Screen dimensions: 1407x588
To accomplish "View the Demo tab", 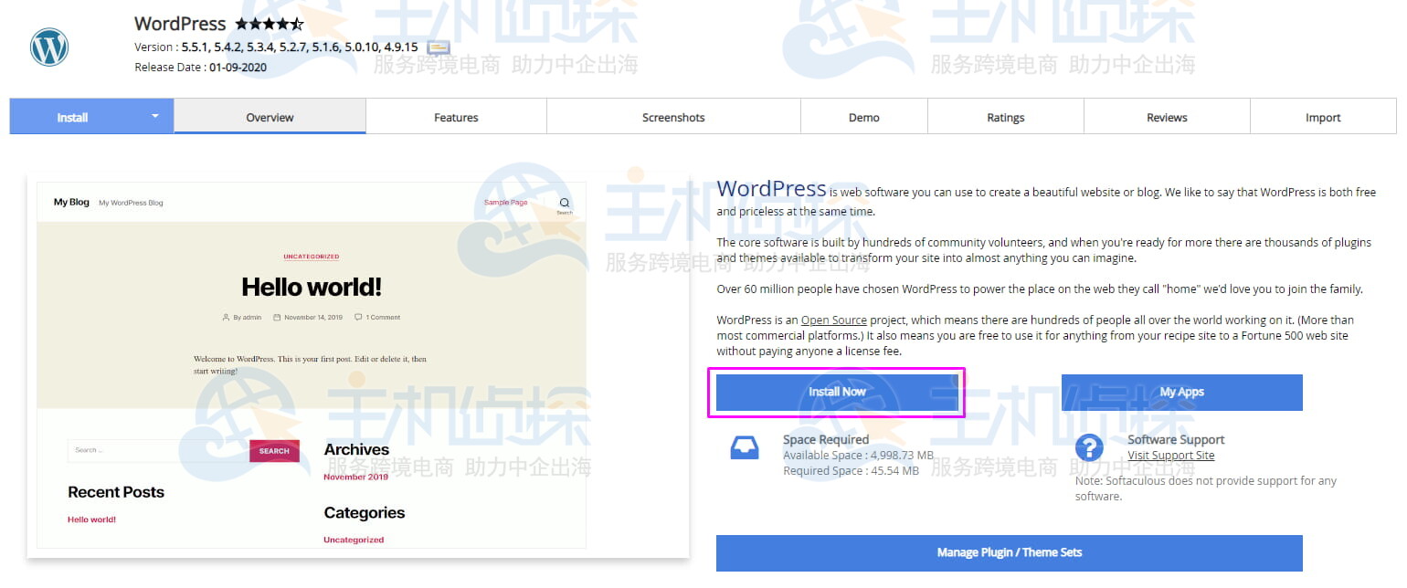I will point(863,117).
